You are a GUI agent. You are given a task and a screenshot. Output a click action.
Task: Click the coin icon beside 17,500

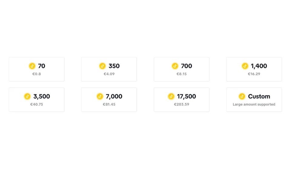[171, 96]
